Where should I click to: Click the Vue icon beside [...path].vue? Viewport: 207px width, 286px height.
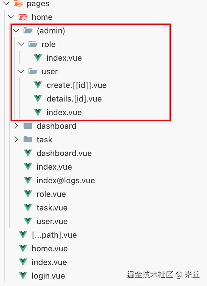[23, 235]
